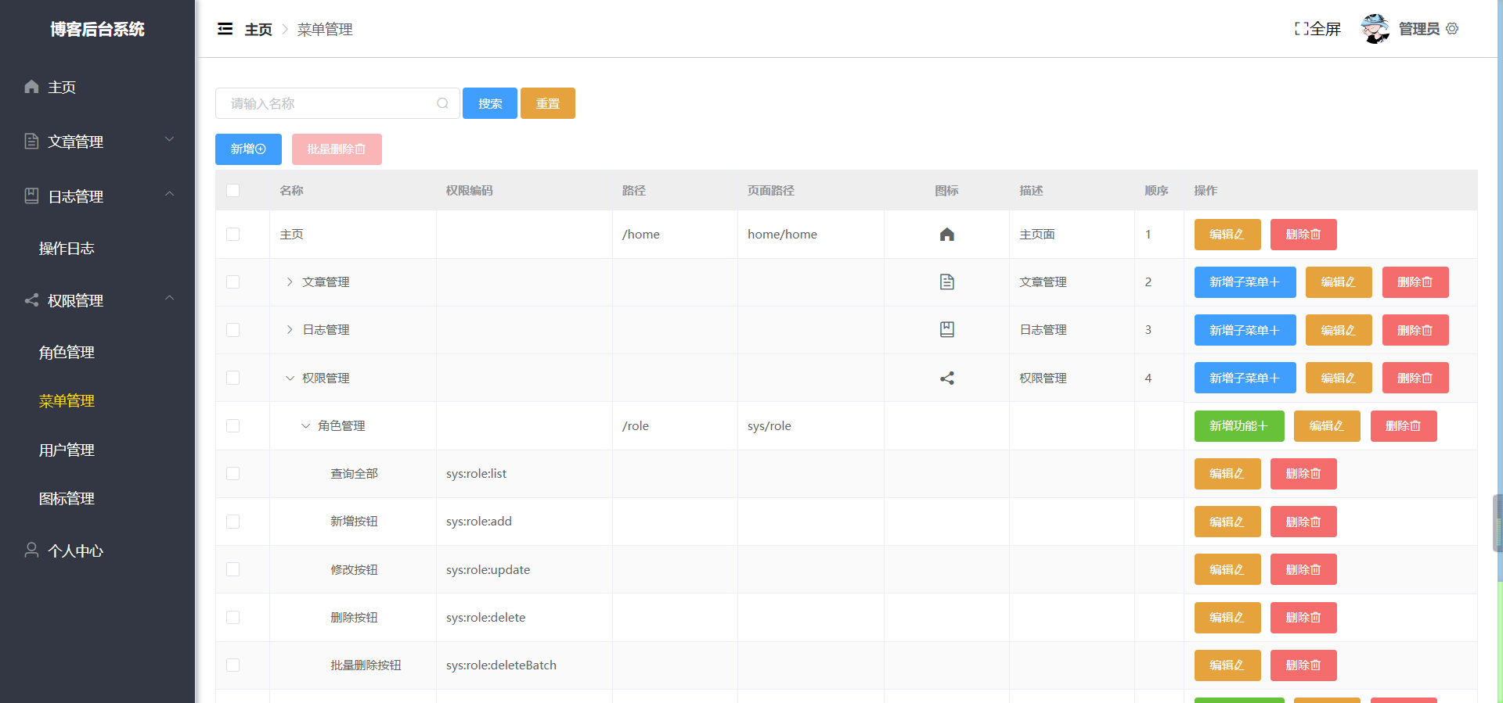Collapse the 权限管理 table row

[290, 378]
